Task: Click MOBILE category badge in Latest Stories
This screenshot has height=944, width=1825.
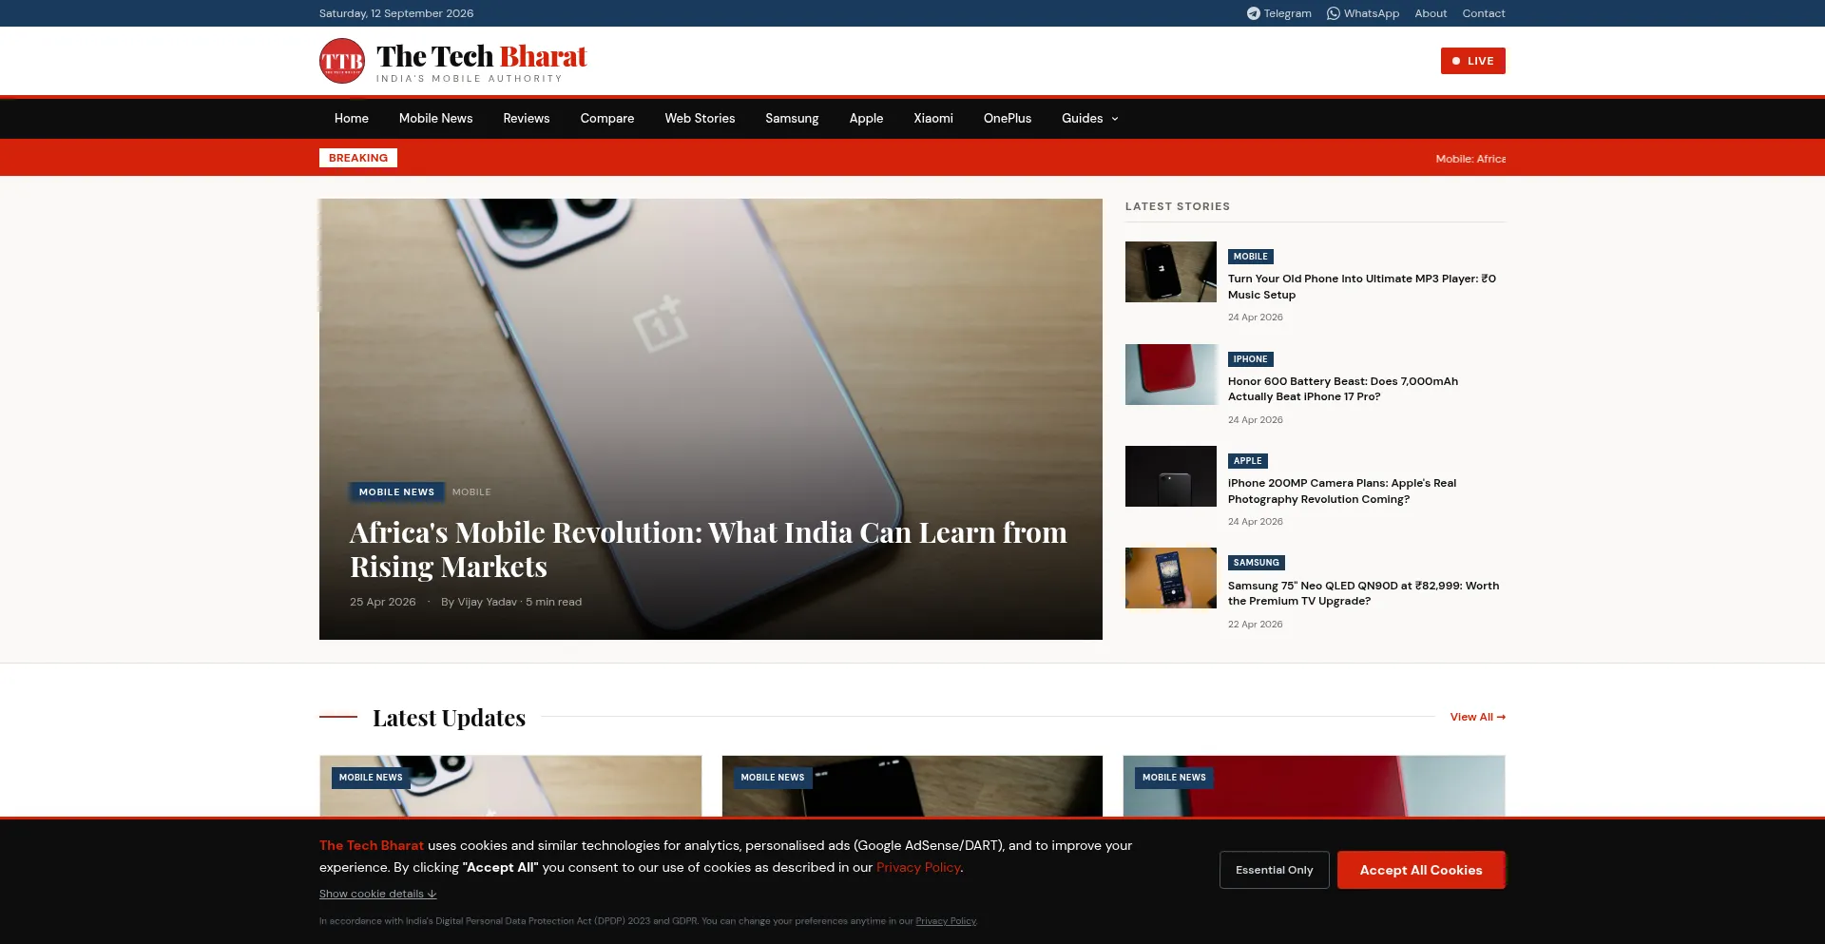Action: click(1251, 257)
